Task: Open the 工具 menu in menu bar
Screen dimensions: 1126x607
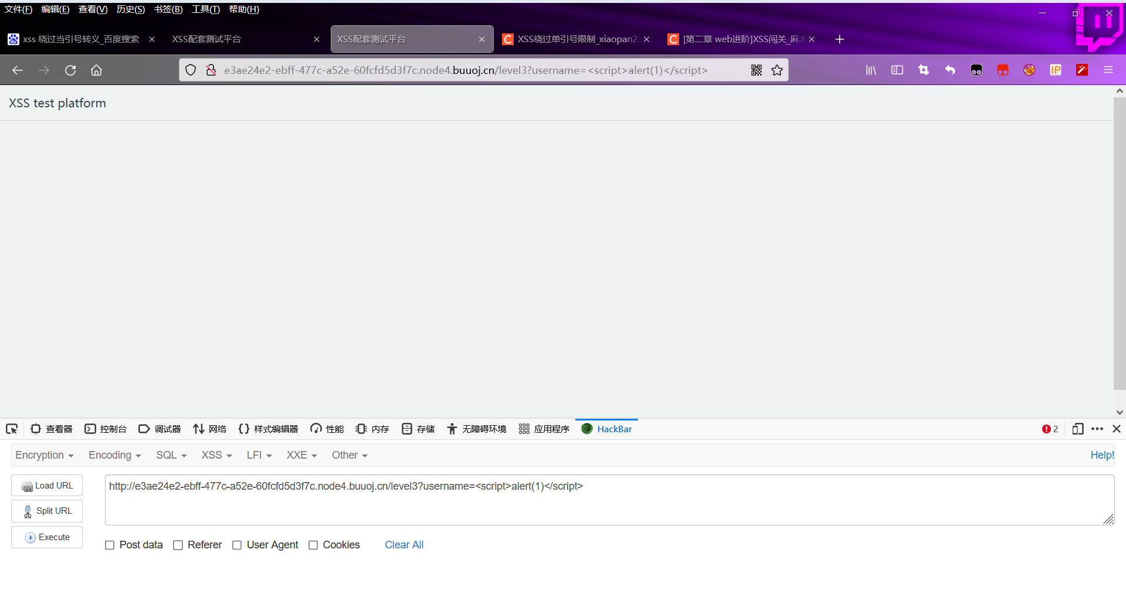Action: pyautogui.click(x=205, y=9)
